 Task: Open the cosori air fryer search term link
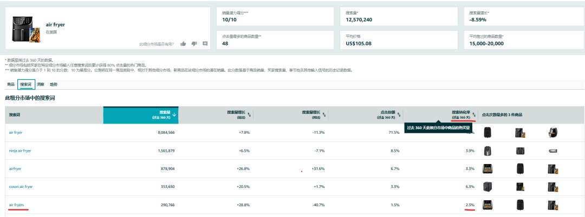point(21,187)
